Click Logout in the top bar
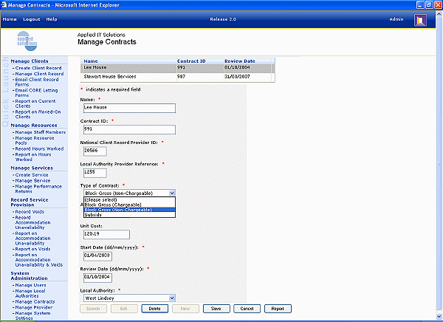 [x=32, y=18]
